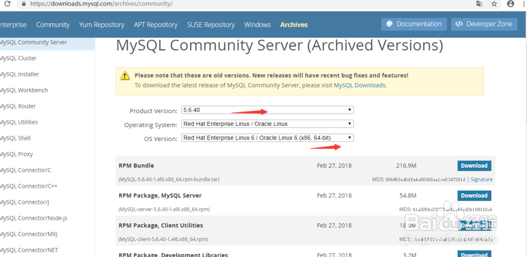Click file name MySQL-5.6.40-1.el6.x86_64.rpm-bundle.tar
The height and width of the screenshot is (257, 527).
click(x=169, y=180)
